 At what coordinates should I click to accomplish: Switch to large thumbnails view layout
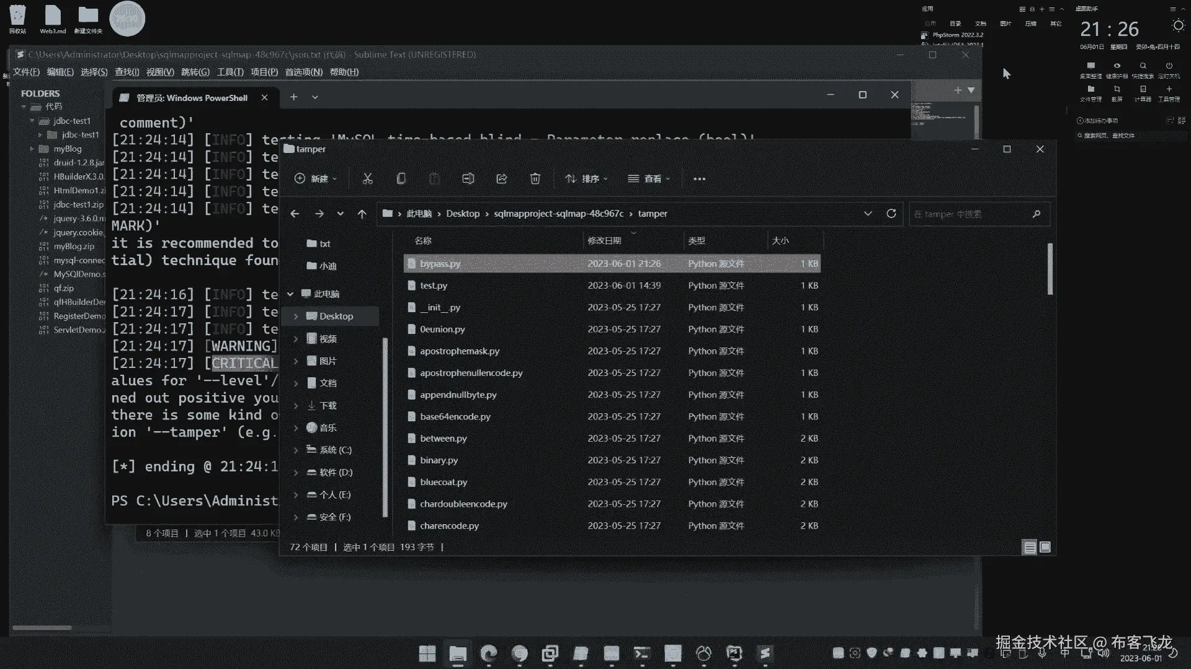(x=1045, y=548)
